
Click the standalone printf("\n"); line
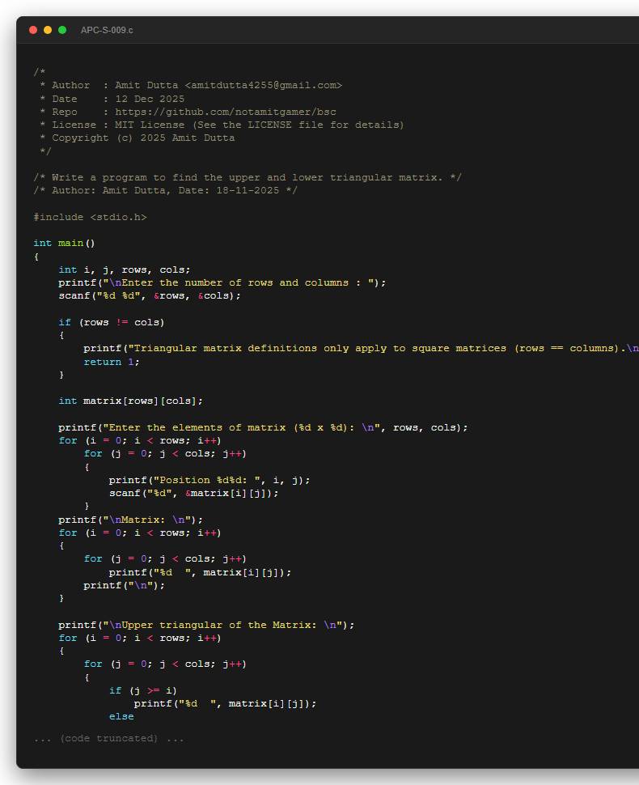click(124, 585)
